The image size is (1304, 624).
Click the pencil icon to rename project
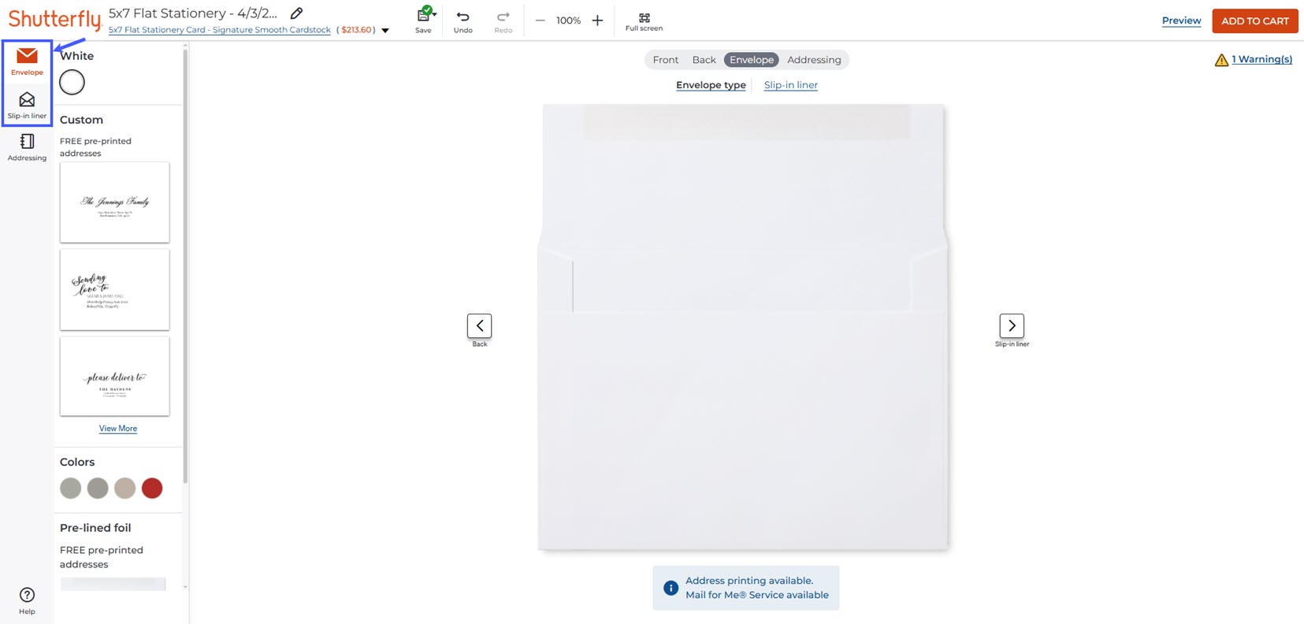[x=296, y=13]
